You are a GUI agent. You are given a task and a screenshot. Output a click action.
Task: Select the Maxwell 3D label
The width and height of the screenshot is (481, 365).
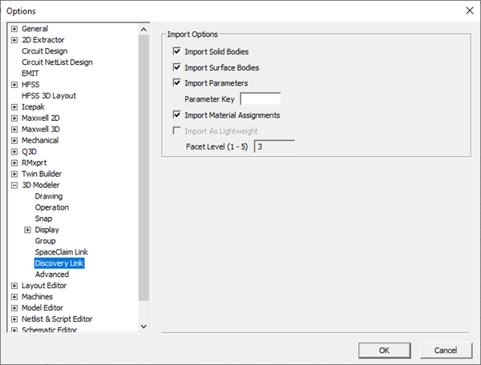[41, 129]
